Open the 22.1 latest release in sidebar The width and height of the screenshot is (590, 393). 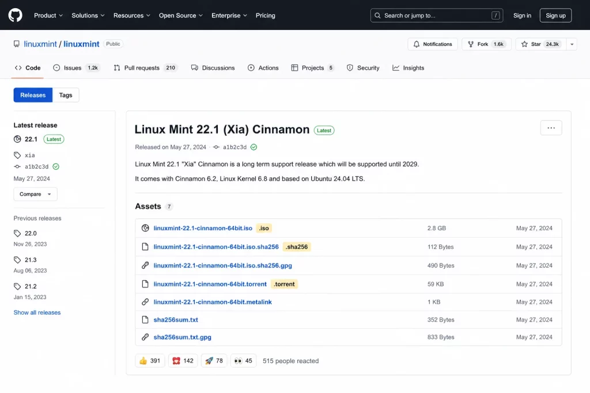click(31, 139)
